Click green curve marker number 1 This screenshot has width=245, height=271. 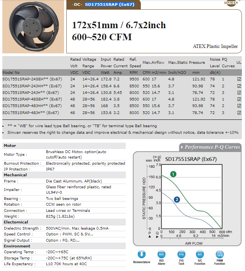[x=174, y=174]
